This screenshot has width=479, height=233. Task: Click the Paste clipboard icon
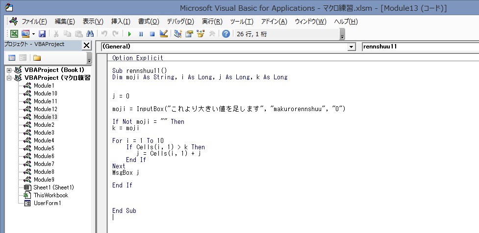coord(79,34)
